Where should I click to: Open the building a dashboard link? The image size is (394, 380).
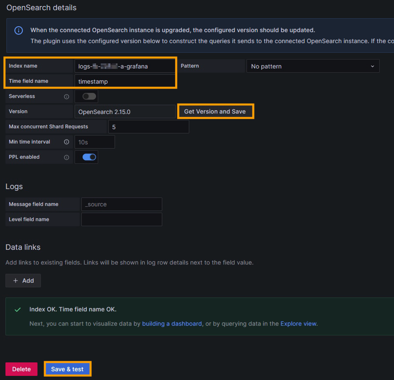(172, 324)
